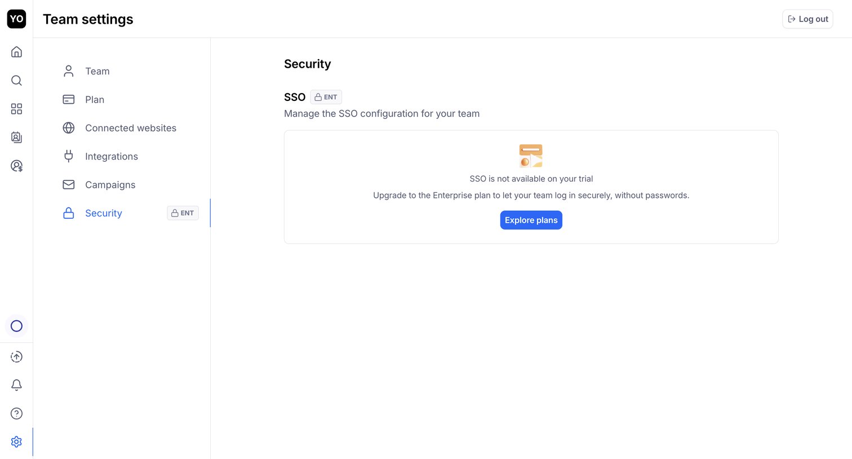Click the circle icon in sidebar

tap(16, 326)
